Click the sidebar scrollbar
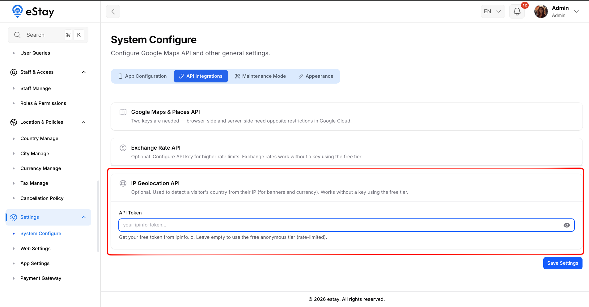The width and height of the screenshot is (589, 307). (98, 216)
